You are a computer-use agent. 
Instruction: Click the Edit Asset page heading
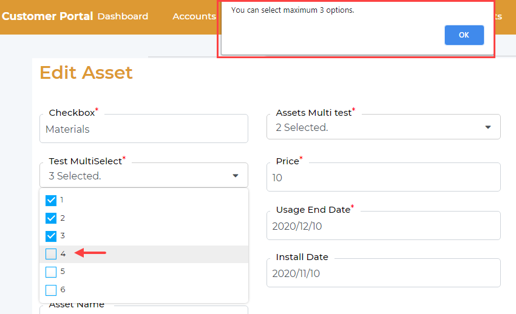click(86, 73)
